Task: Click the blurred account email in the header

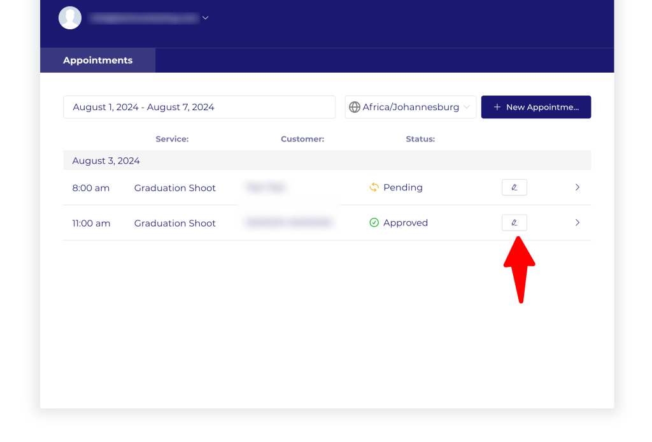Action: point(144,18)
